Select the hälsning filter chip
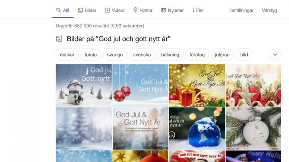The width and height of the screenshot is (289, 162). pos(170,54)
